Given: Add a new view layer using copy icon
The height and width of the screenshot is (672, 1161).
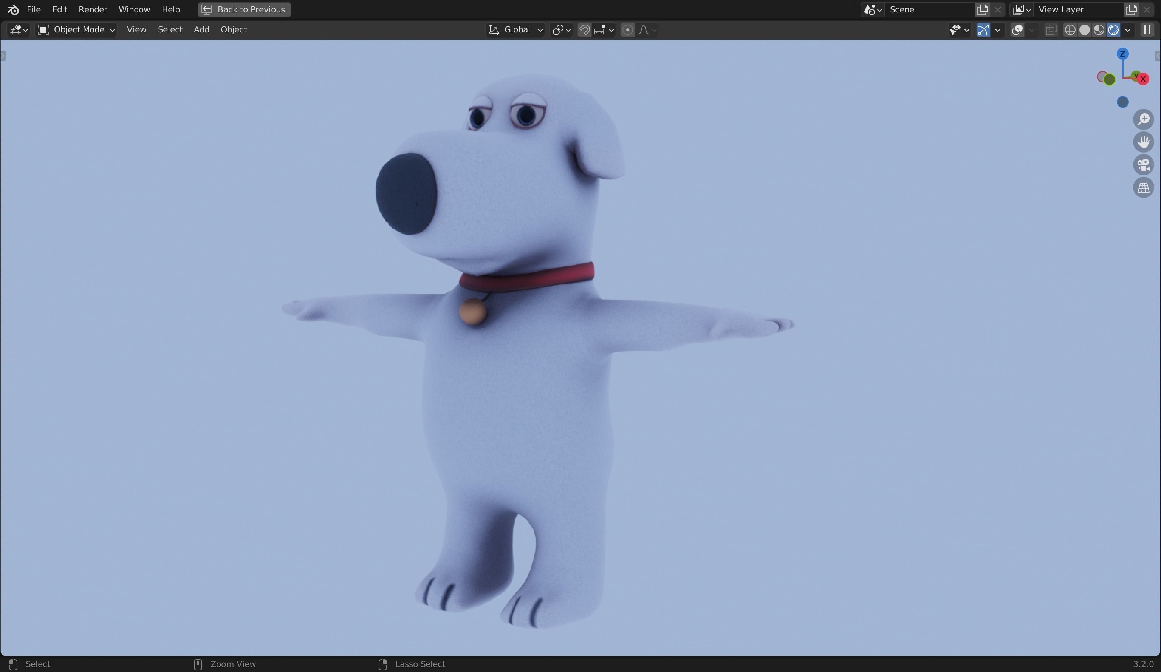Looking at the screenshot, I should tap(1131, 9).
